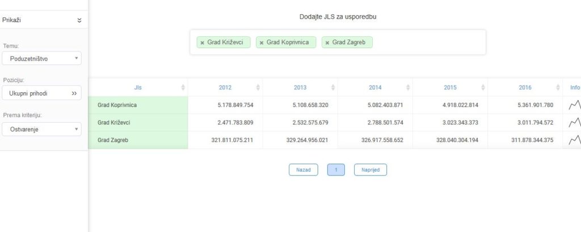The image size is (581, 232).
Task: Open trend chart icon for Grad Koprivnica
Action: tap(574, 105)
